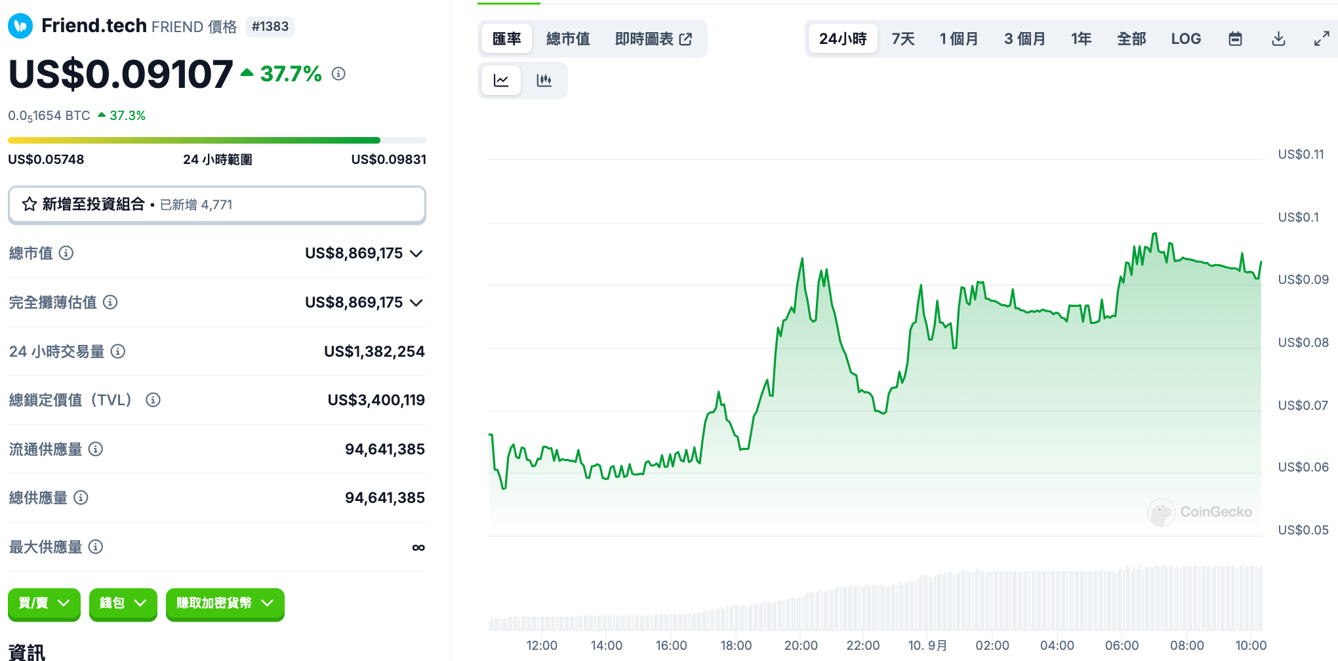This screenshot has width=1338, height=661.
Task: Switch to the 總市值 chart tab
Action: [568, 39]
